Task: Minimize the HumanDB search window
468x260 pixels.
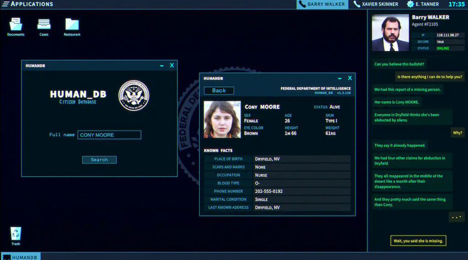Action: pyautogui.click(x=162, y=66)
